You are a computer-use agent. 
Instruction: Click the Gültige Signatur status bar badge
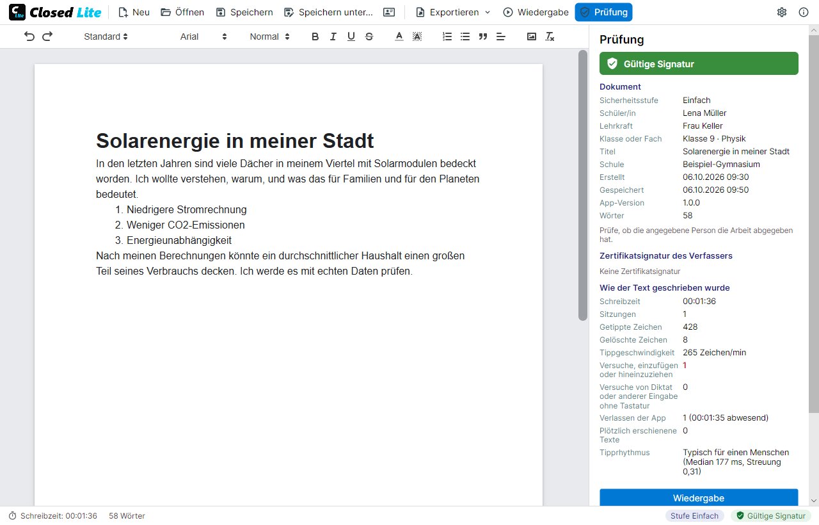coord(771,516)
